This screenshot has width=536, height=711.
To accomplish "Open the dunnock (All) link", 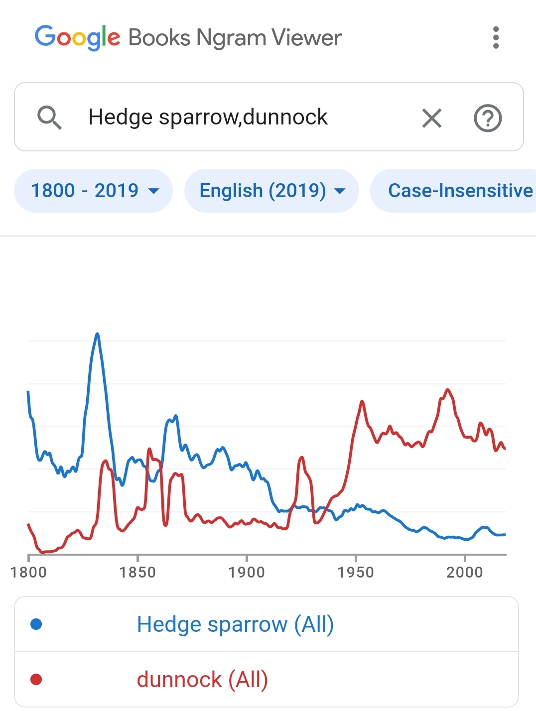I will click(202, 680).
